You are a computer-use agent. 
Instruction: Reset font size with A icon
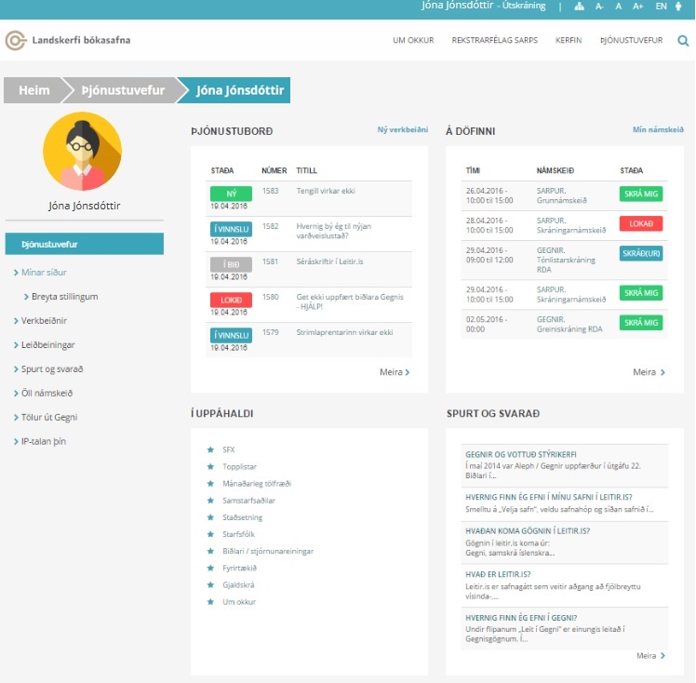click(x=619, y=7)
